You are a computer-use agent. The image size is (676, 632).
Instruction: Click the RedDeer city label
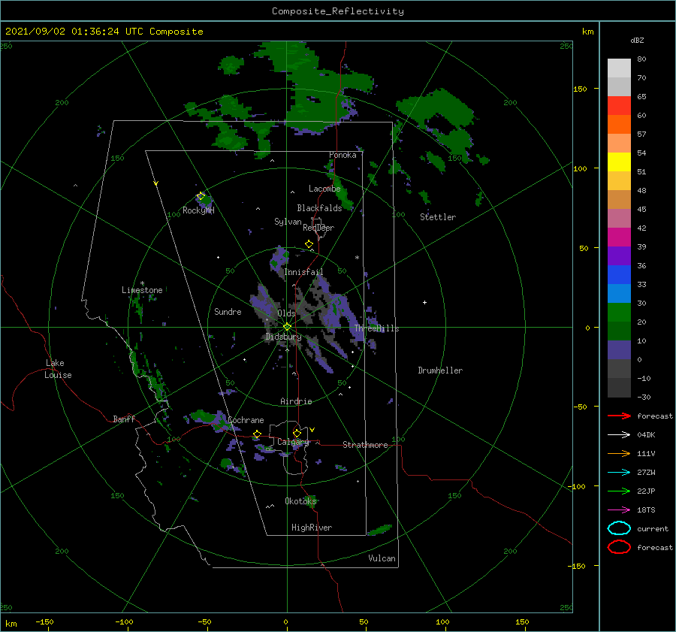(318, 228)
